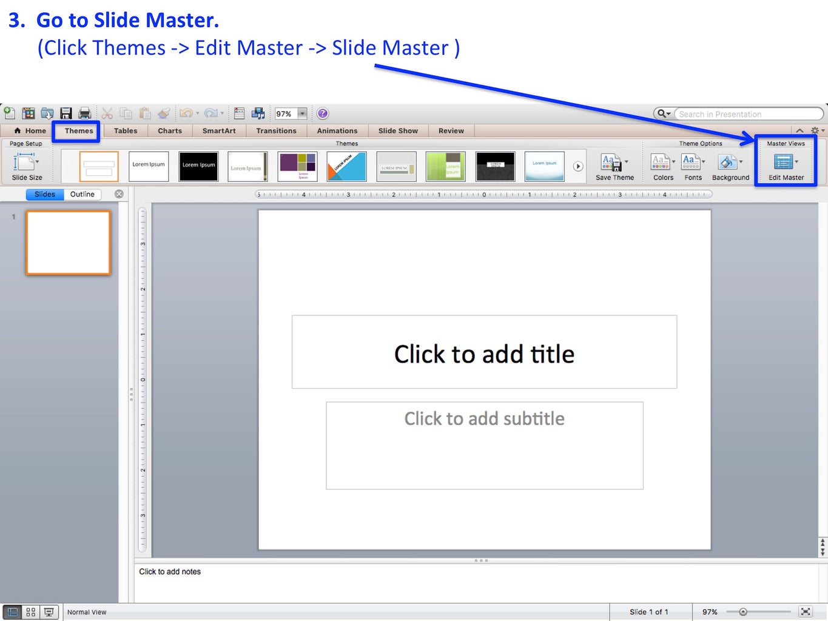Open the Outline tab in the sidebar
The width and height of the screenshot is (828, 621).
point(82,194)
